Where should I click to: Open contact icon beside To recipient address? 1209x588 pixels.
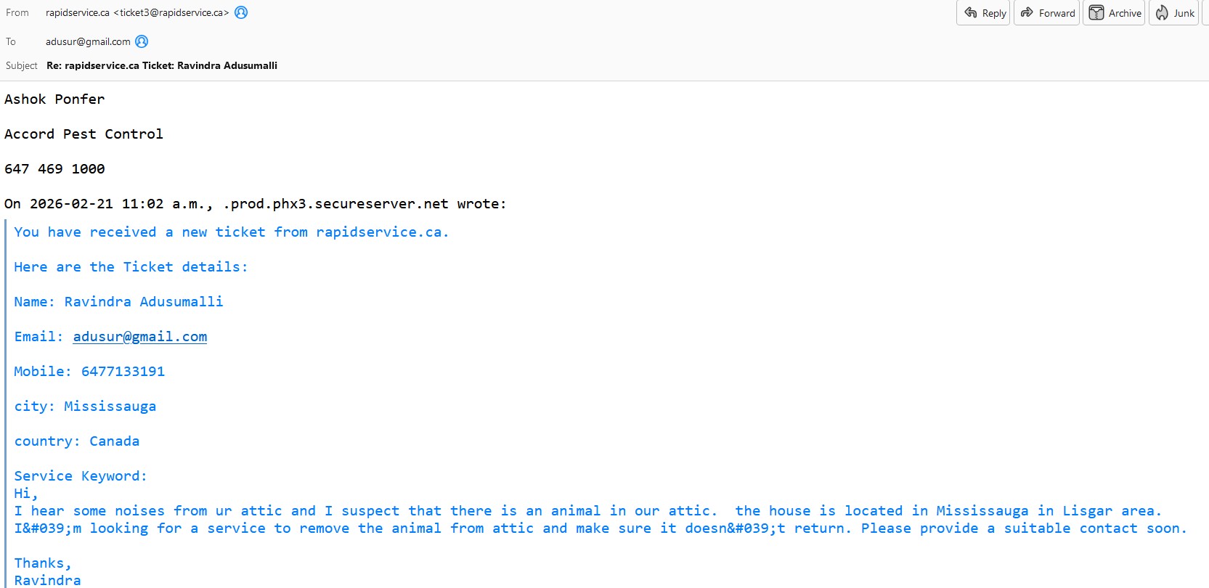142,41
